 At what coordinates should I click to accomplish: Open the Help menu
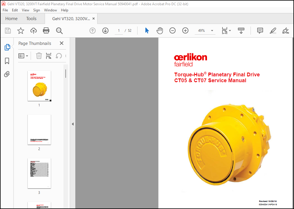[x=65, y=10]
